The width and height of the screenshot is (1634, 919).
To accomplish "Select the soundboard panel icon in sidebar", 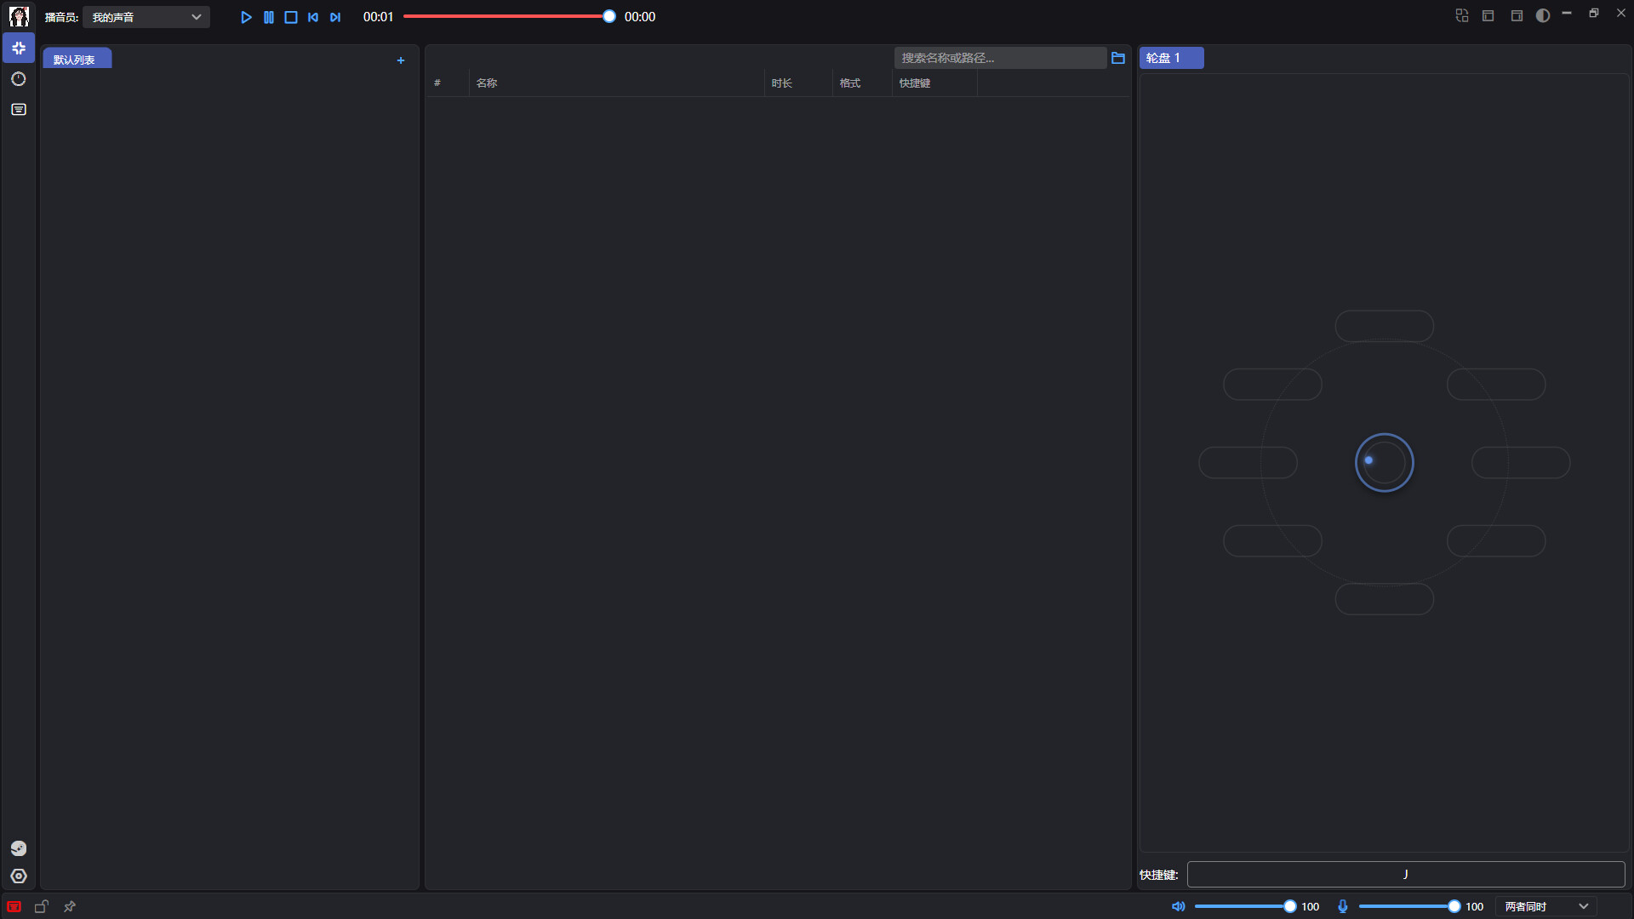I will [x=18, y=48].
